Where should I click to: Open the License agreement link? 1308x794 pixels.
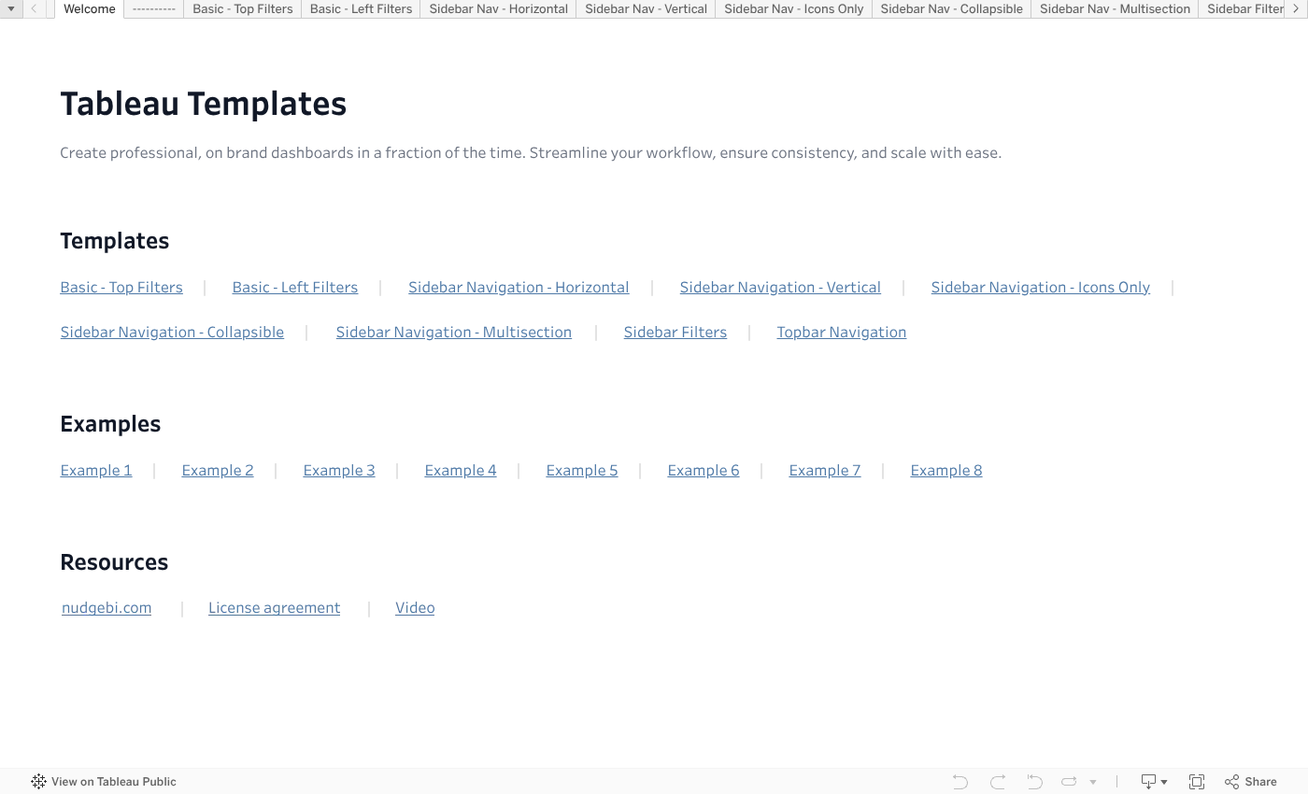coord(274,607)
